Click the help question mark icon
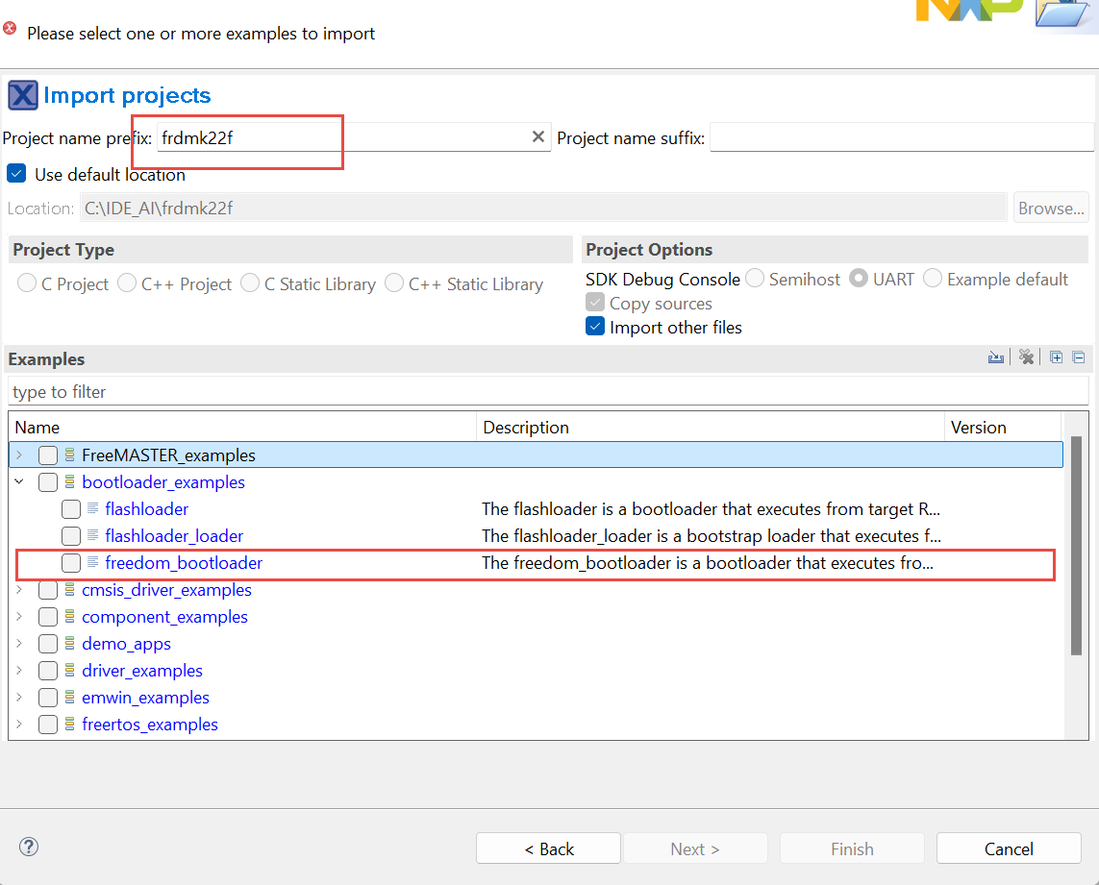 29,847
